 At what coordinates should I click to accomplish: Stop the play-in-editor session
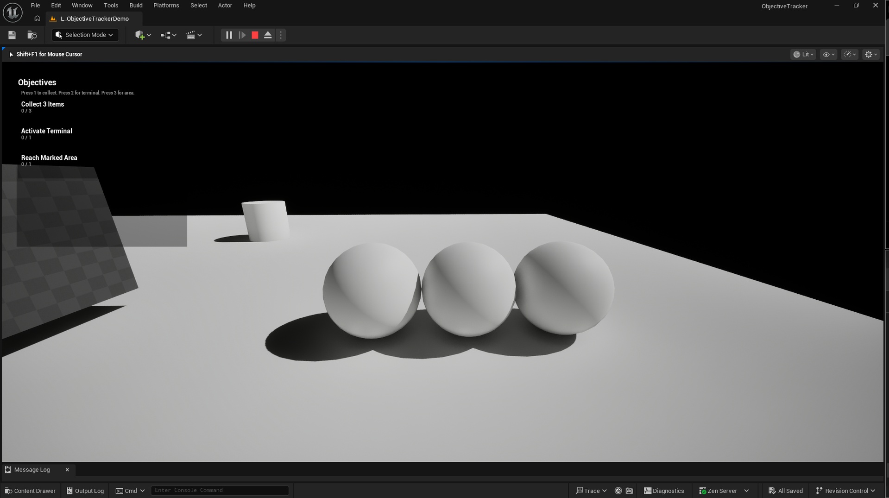255,35
